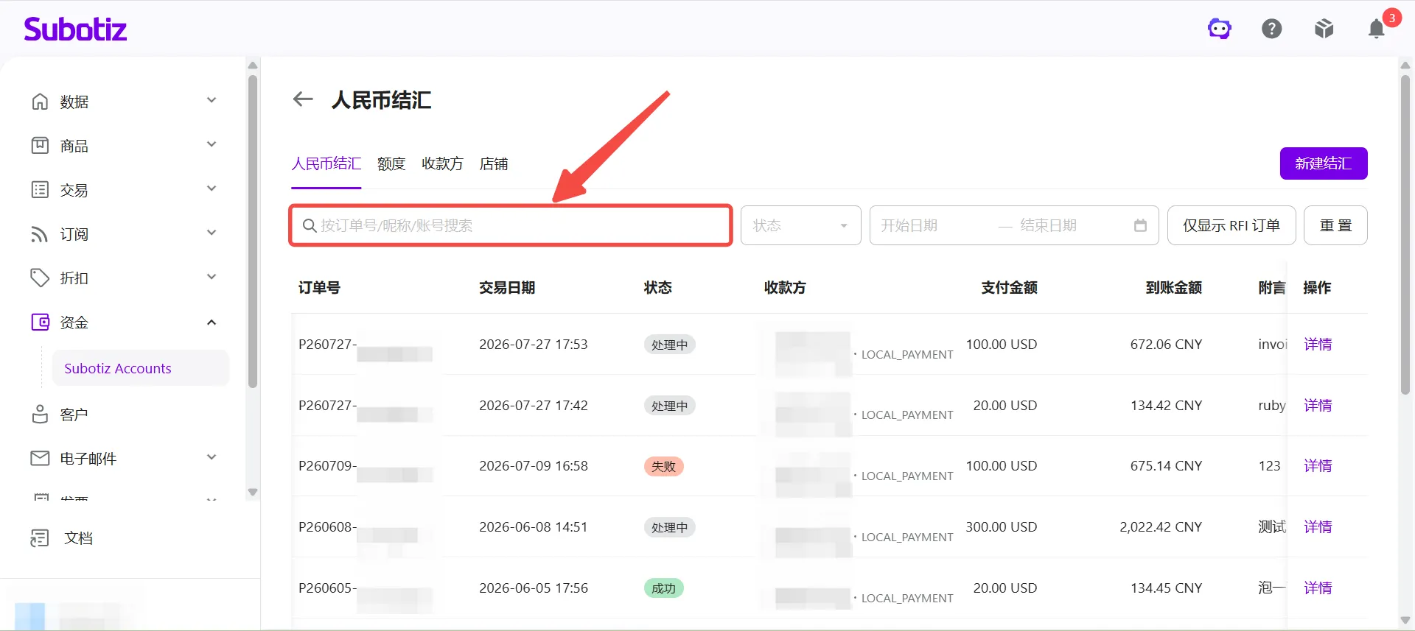Go back with the left arrow icon
The image size is (1415, 631).
pyautogui.click(x=303, y=99)
